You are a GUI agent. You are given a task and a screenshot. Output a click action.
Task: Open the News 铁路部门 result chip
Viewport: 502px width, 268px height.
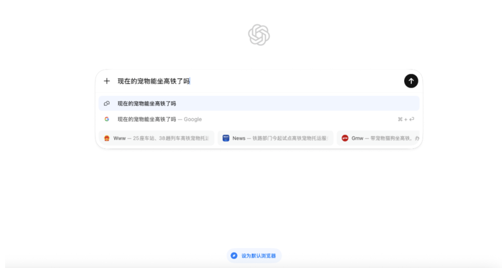(x=275, y=138)
